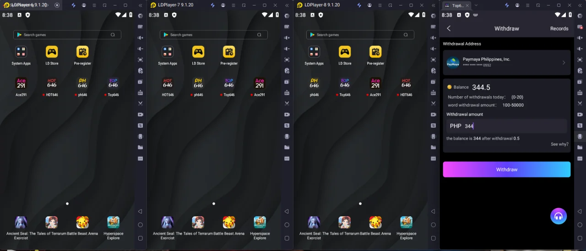The height and width of the screenshot is (251, 586).
Task: Expand Paymaya Philippines withdrawal address chevron
Action: [x=564, y=63]
